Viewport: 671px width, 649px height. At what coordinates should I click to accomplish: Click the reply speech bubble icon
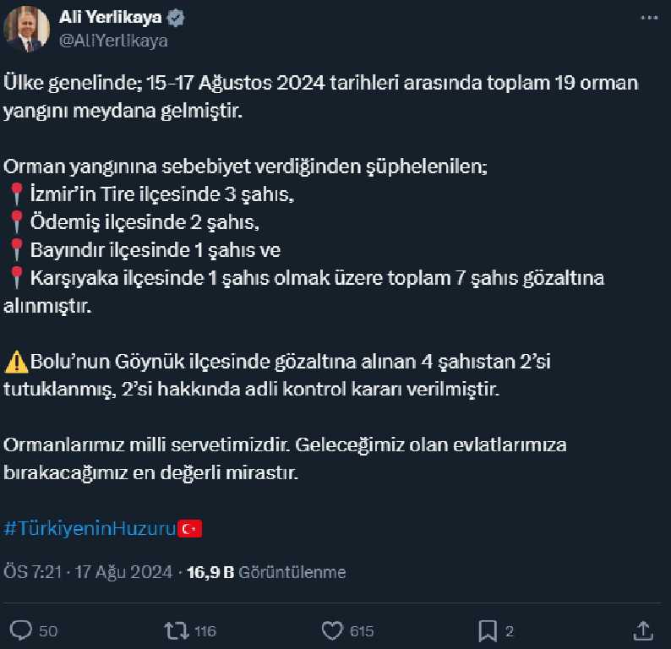pyautogui.click(x=20, y=630)
